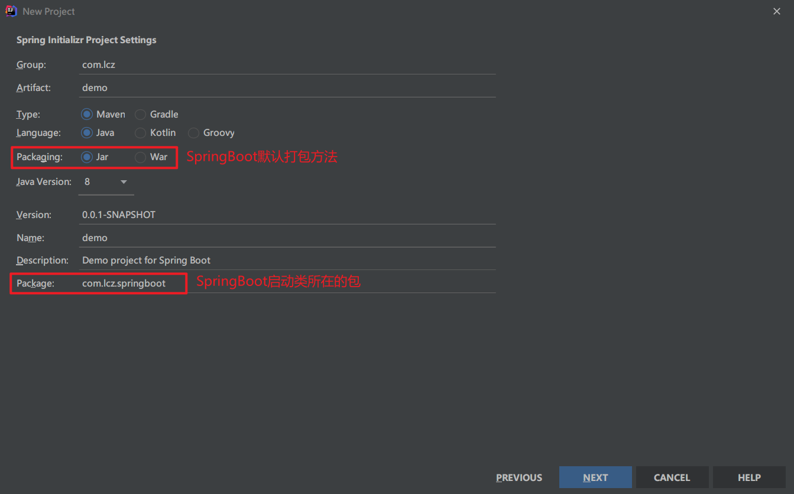Close the New Project dialog

tap(777, 11)
